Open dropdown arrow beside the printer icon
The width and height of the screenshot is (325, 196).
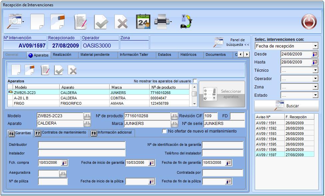170,22
